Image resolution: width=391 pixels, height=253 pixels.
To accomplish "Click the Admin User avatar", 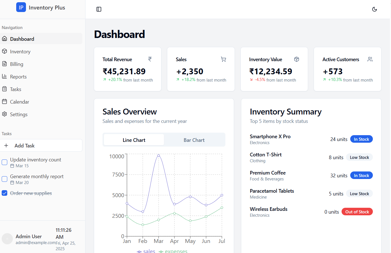I will pos(7,239).
